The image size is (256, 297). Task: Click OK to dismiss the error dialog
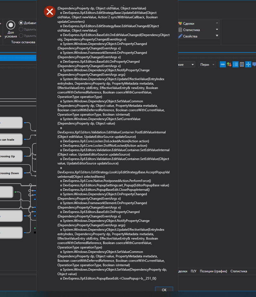coord(164,290)
